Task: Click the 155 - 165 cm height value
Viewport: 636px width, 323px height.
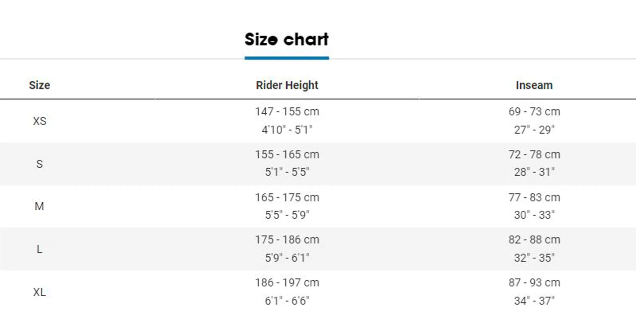Action: pyautogui.click(x=287, y=154)
